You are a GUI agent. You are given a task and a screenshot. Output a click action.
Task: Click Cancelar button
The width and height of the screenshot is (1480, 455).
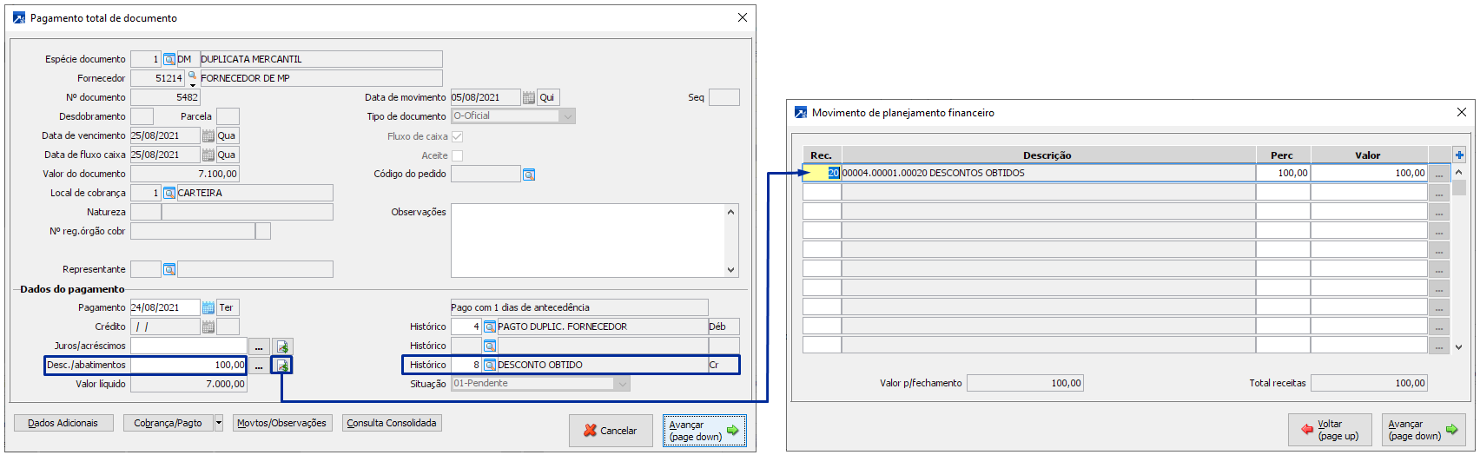click(x=611, y=431)
